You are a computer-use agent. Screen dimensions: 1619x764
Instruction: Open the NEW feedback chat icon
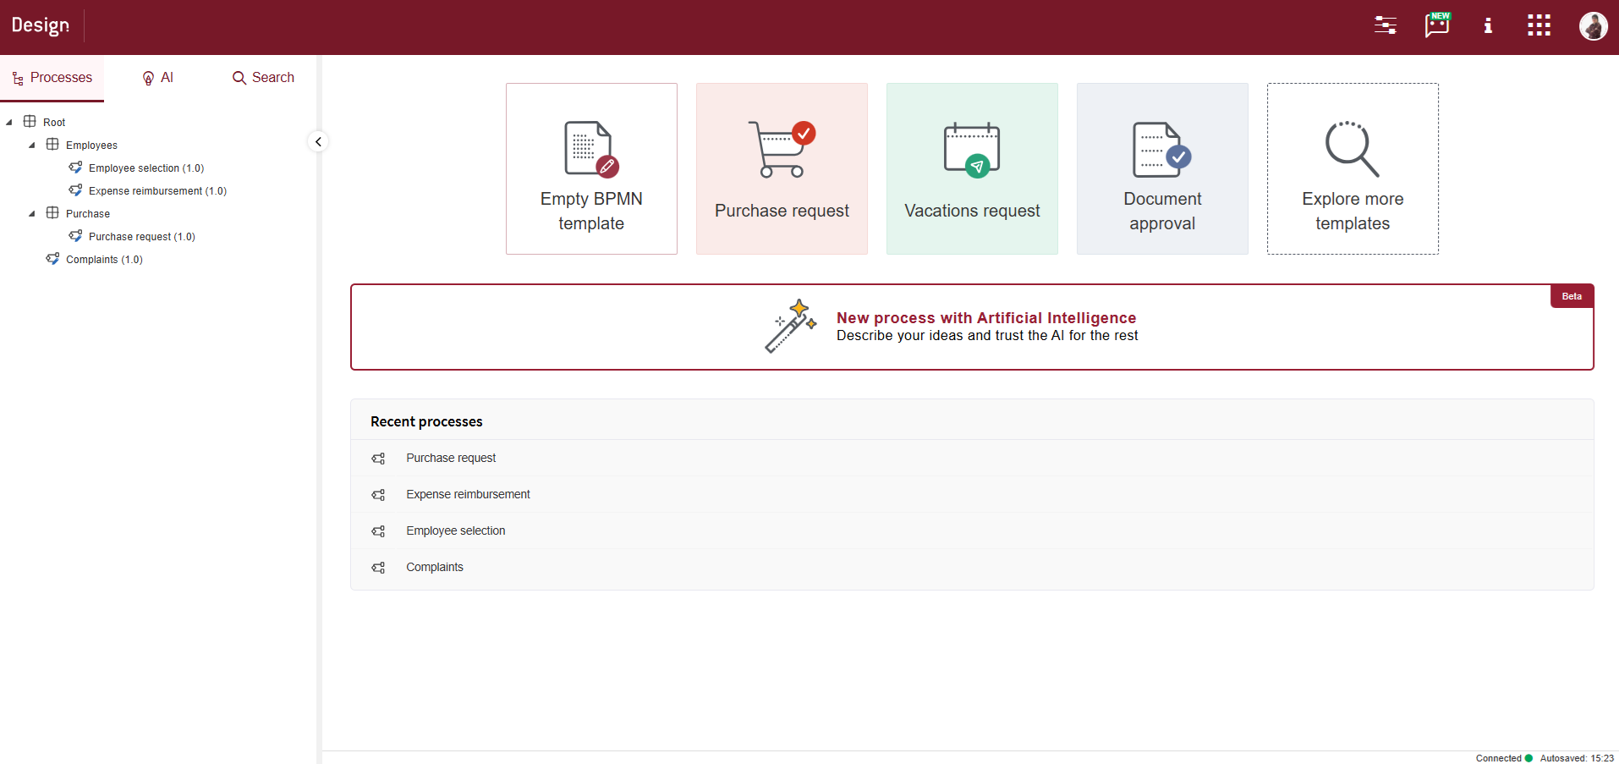click(x=1437, y=25)
